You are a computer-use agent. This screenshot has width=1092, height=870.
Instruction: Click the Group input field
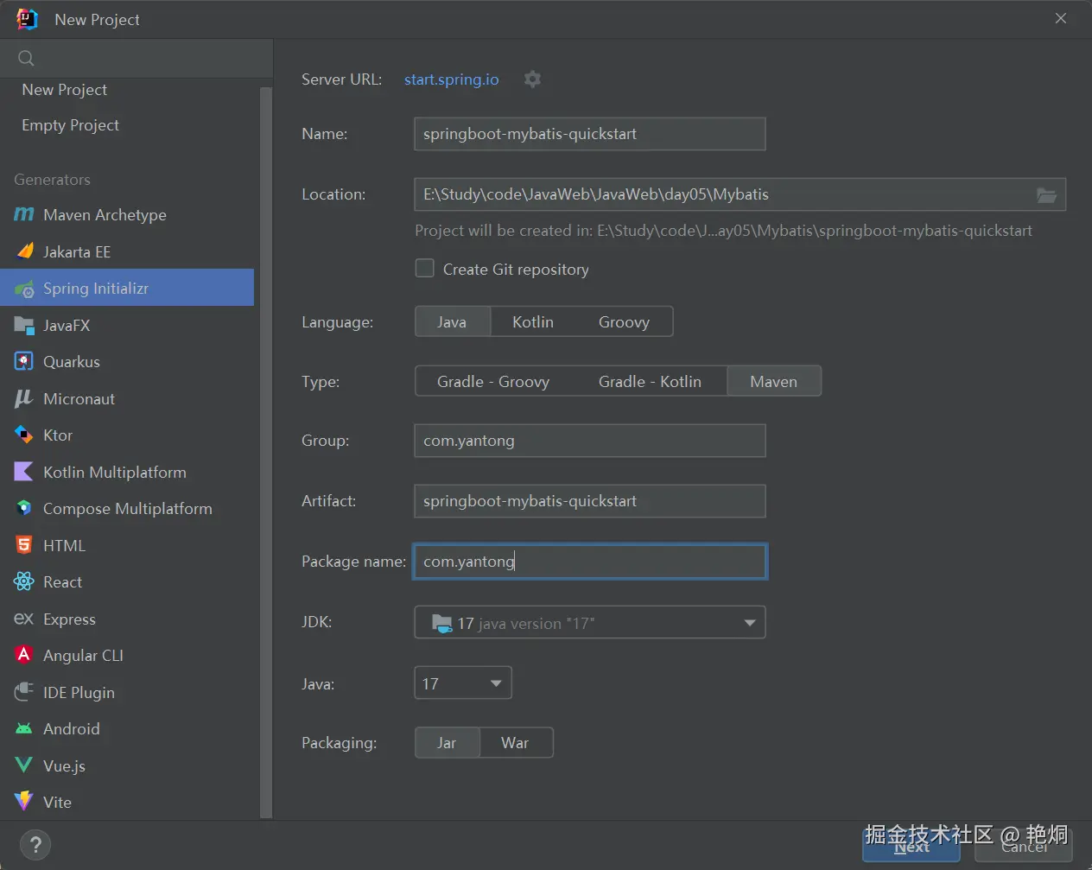(x=590, y=441)
